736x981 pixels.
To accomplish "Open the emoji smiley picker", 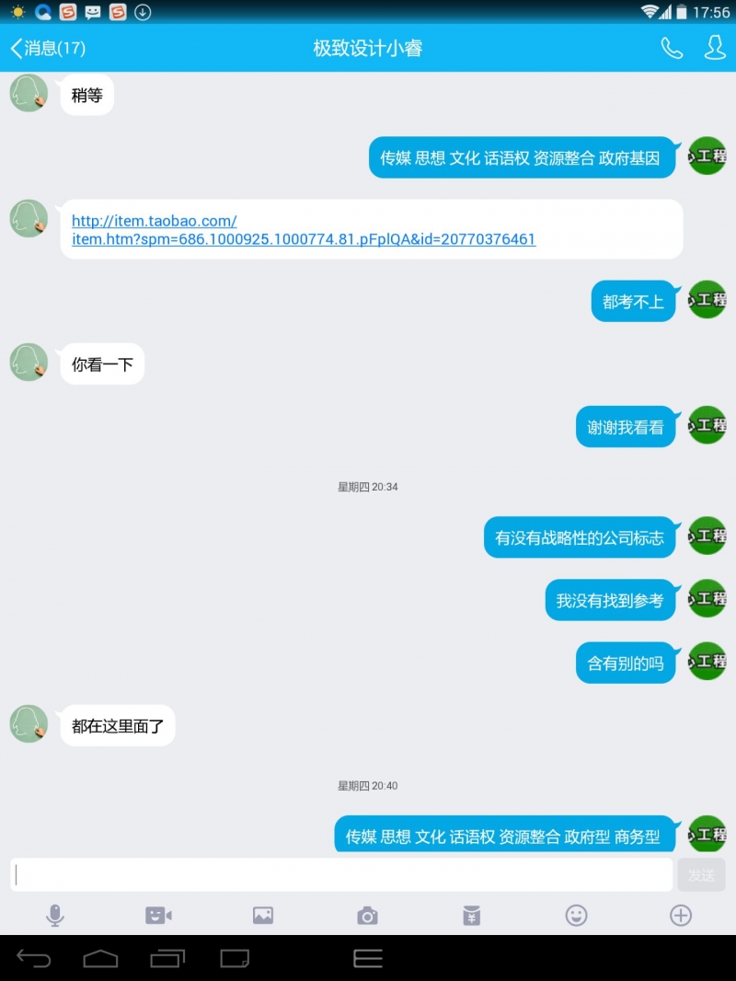I will [576, 916].
